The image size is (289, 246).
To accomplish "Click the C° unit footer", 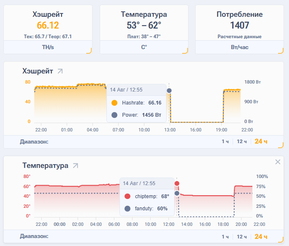I will [144, 47].
